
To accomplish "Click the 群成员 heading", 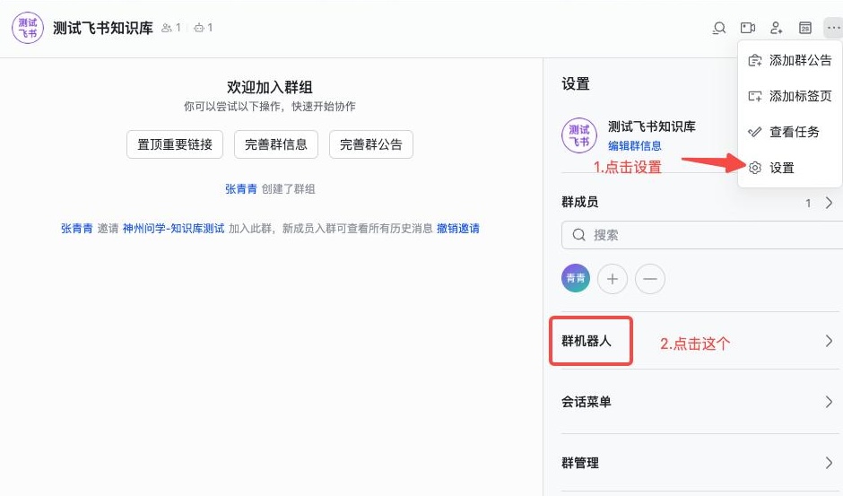I will click(x=580, y=203).
